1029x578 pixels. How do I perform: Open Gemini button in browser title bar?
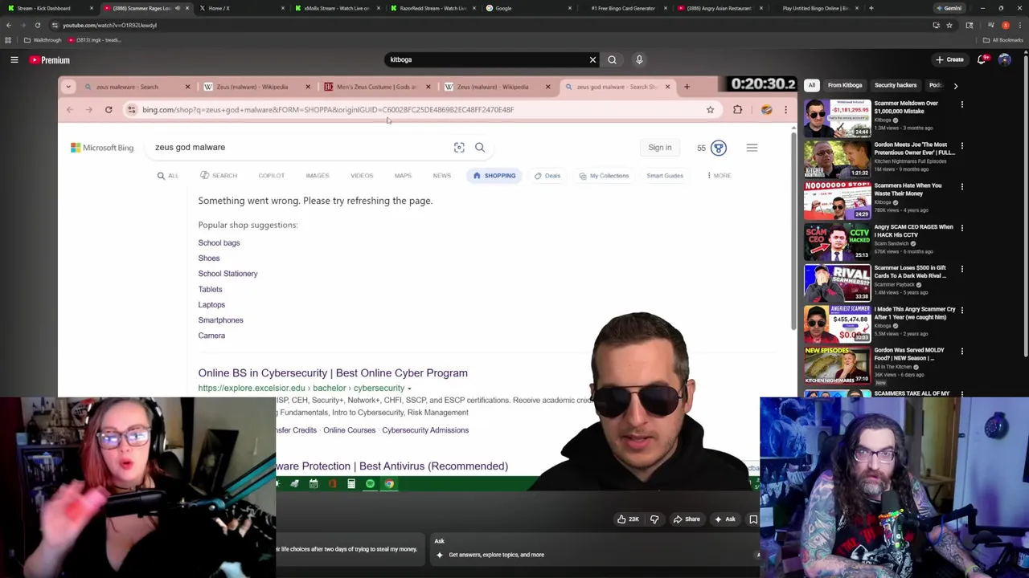(x=949, y=8)
